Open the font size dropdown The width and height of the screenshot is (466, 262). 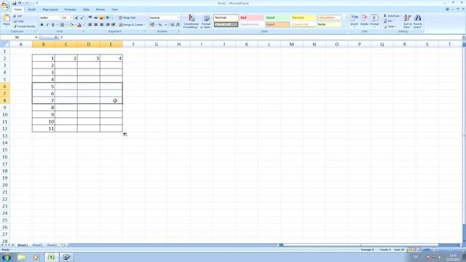[71, 17]
